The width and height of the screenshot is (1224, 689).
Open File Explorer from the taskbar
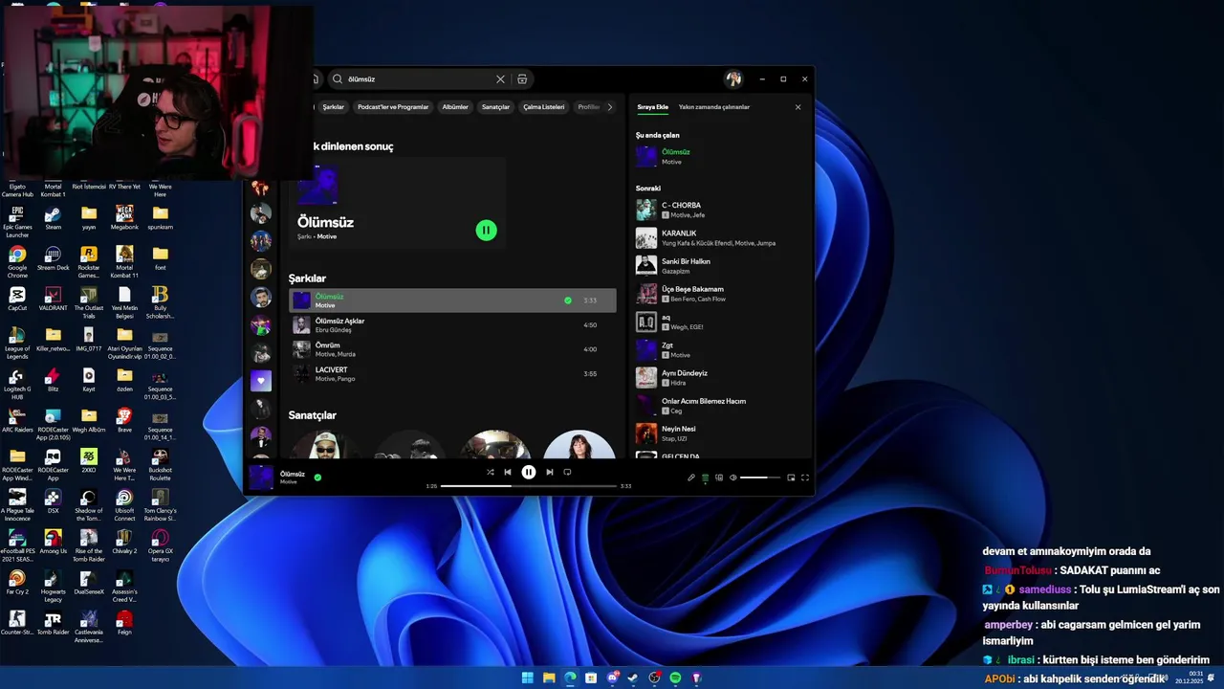point(549,678)
